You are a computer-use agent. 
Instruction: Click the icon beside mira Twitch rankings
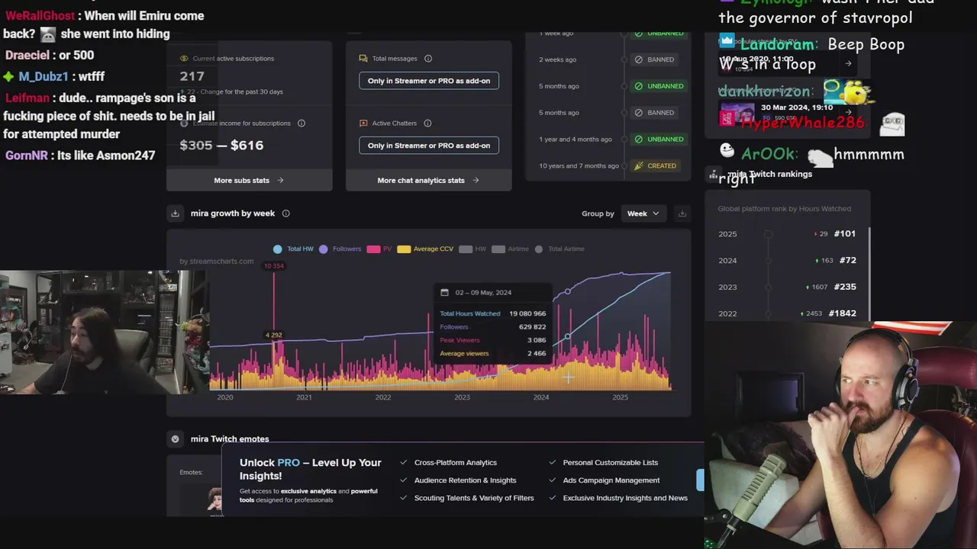[x=713, y=175]
